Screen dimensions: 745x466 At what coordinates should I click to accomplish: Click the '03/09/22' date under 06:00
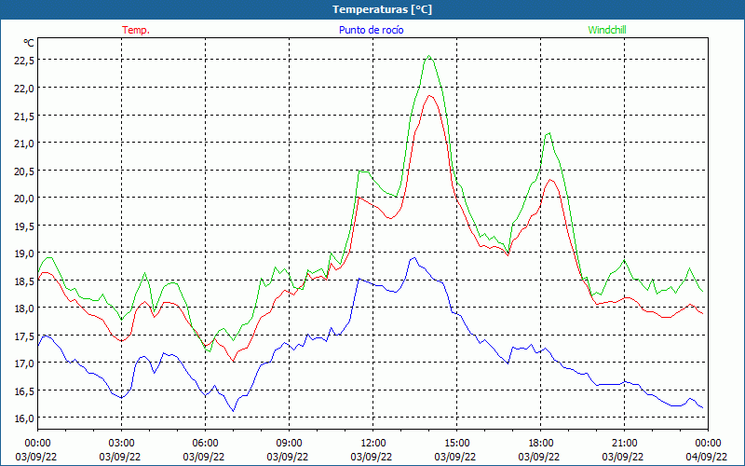[x=204, y=457]
